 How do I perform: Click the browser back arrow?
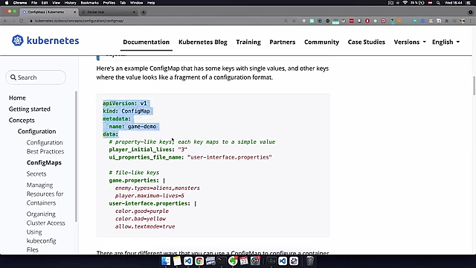point(5,21)
